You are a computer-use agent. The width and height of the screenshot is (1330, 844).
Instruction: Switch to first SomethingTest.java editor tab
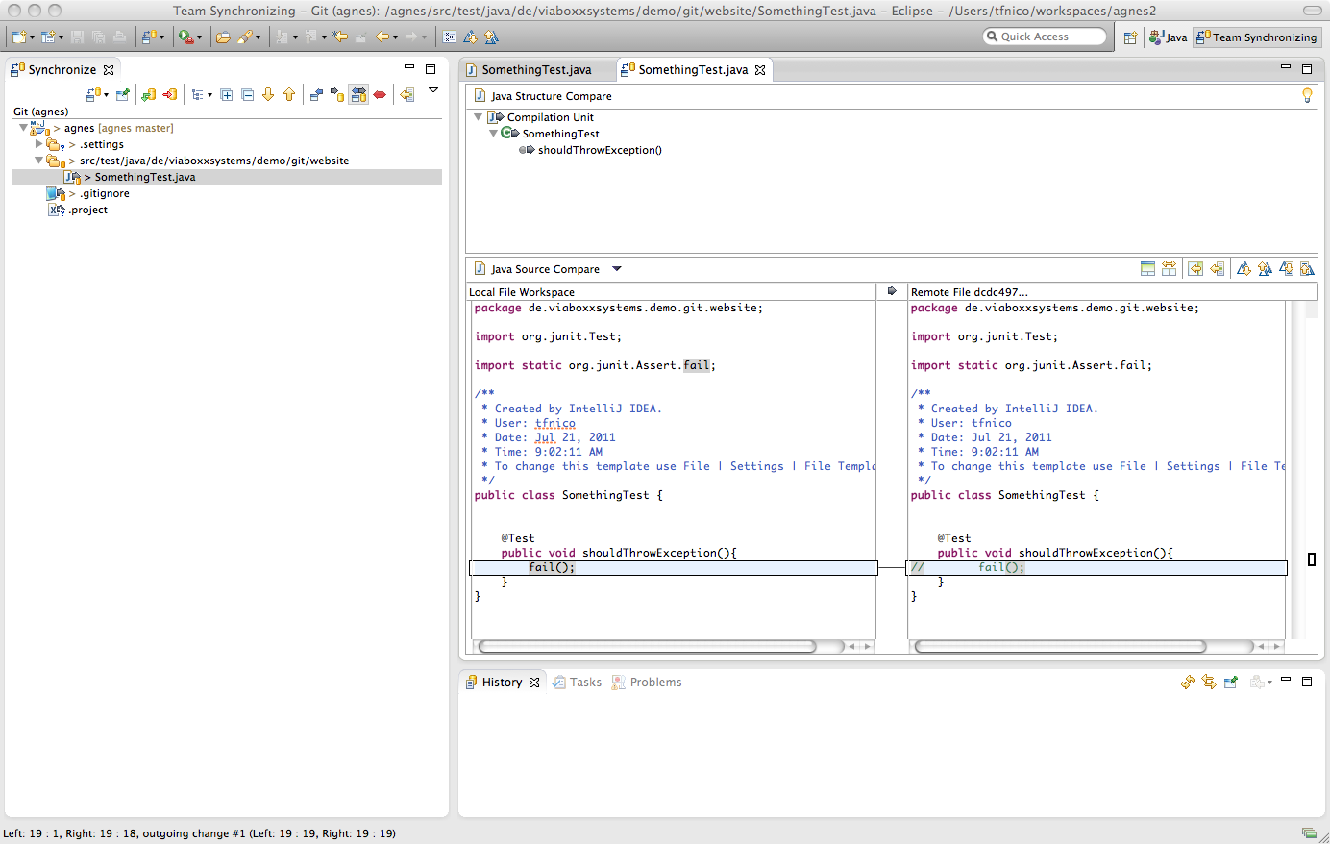pyautogui.click(x=536, y=70)
